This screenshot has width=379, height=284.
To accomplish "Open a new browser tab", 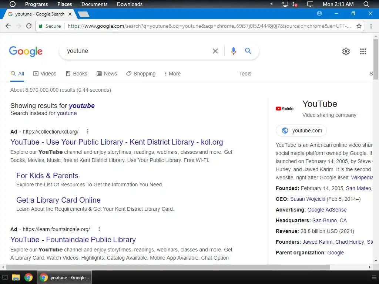I will click(x=84, y=14).
